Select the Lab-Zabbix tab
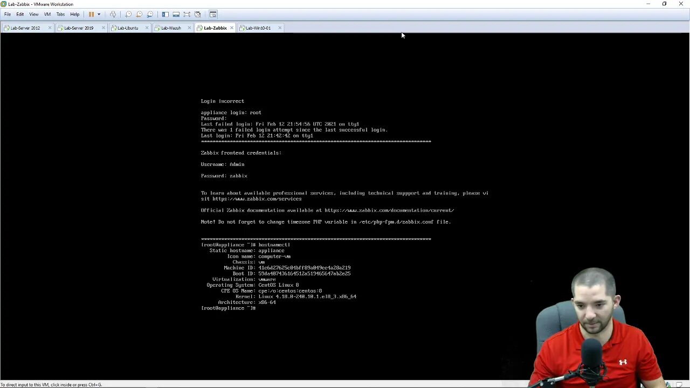 click(215, 28)
